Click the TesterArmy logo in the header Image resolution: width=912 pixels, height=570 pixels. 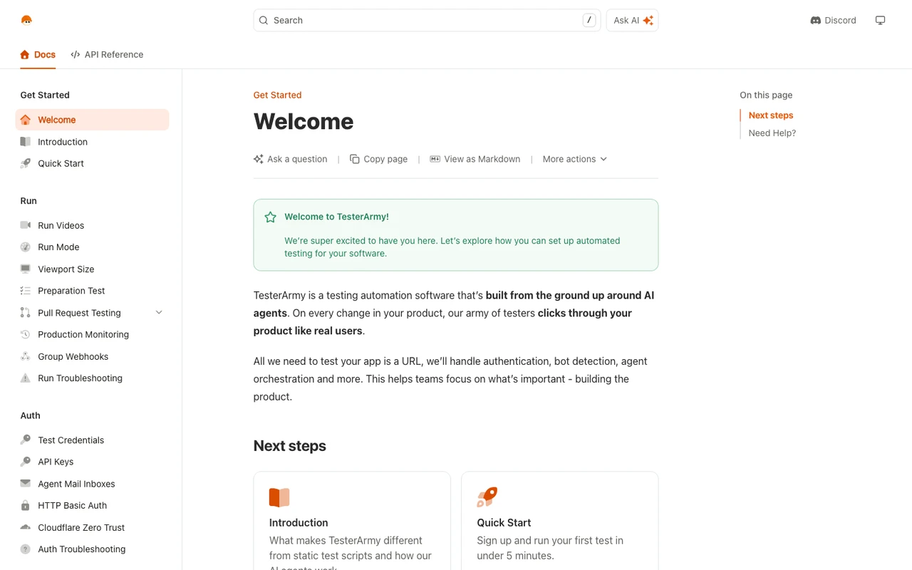26,20
